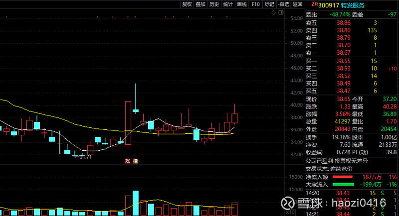Remove stock via -自选 button
399x216 pixels.
(283, 4)
